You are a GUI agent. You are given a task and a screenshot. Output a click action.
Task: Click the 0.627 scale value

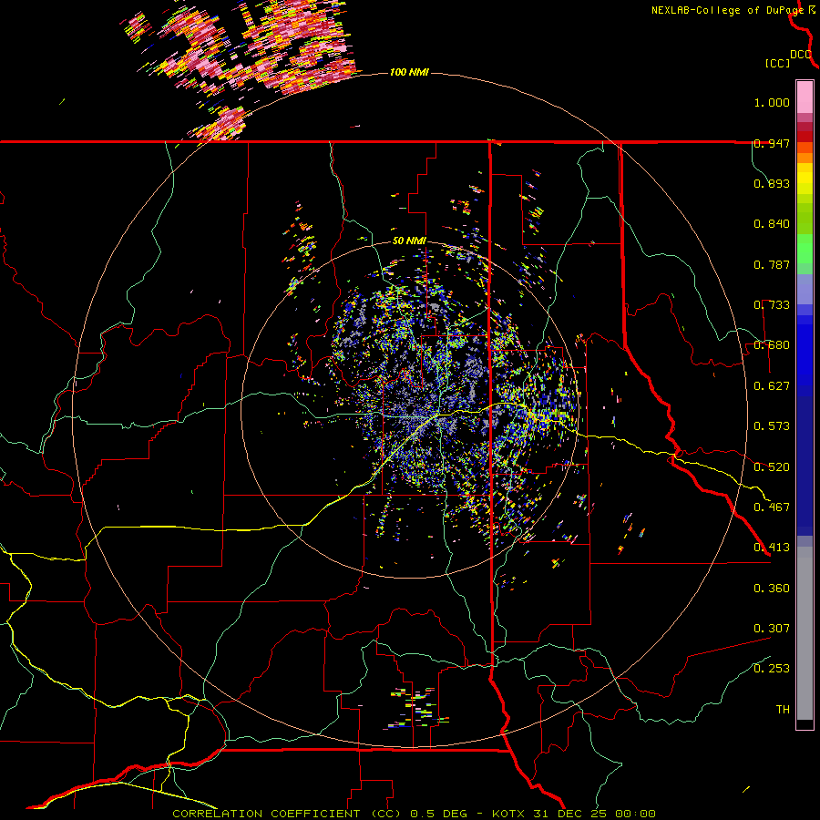pyautogui.click(x=772, y=386)
